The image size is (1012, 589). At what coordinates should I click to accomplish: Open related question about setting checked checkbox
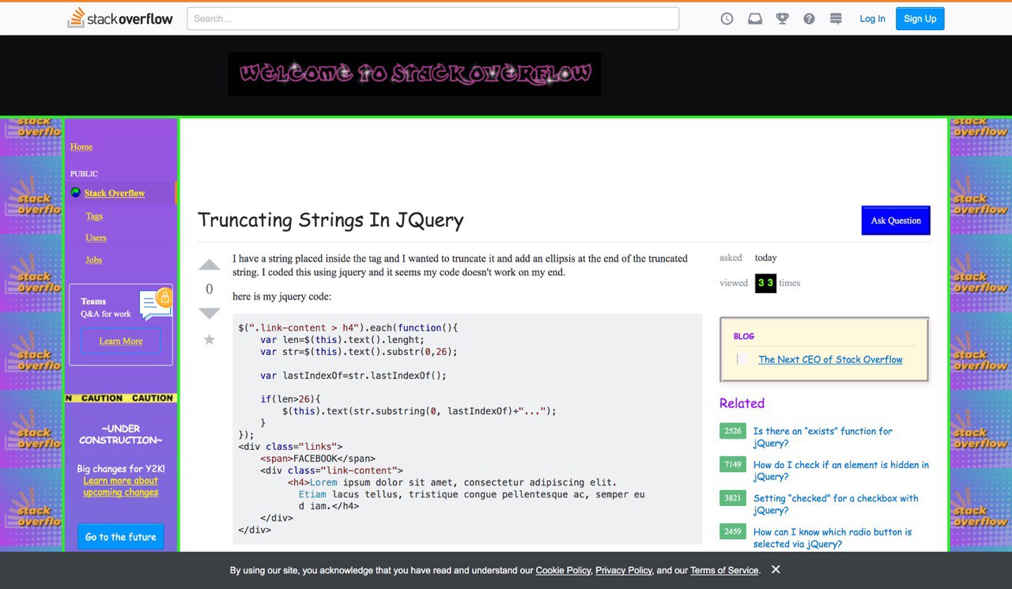[836, 504]
